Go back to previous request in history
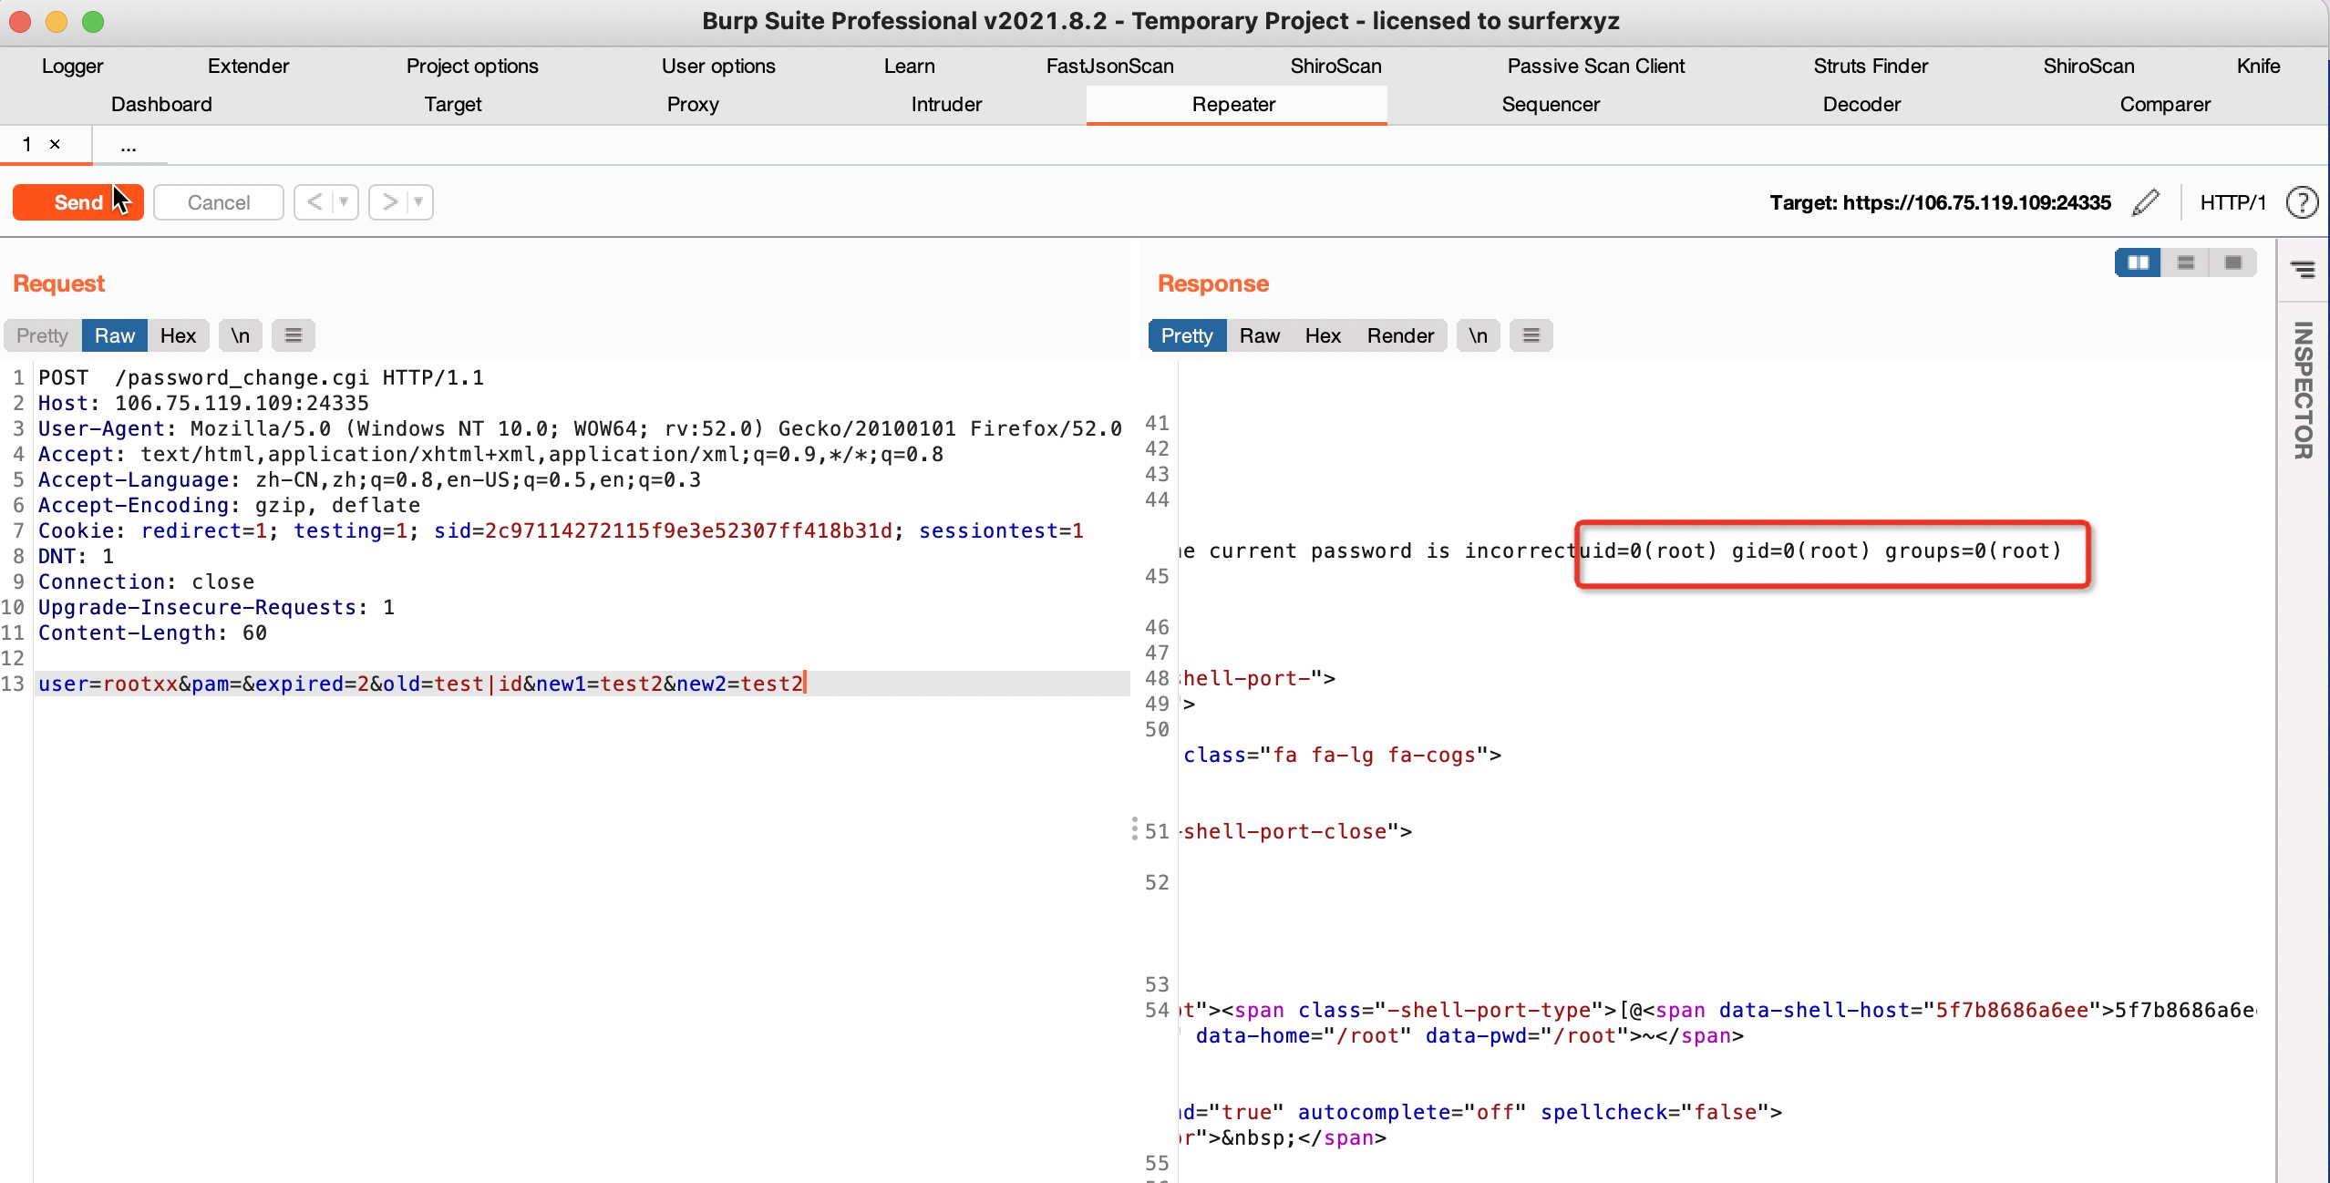2330x1183 pixels. (x=314, y=202)
